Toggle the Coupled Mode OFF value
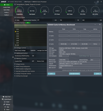Image resolution: width=103 pixels, height=111 pixels. (33, 61)
